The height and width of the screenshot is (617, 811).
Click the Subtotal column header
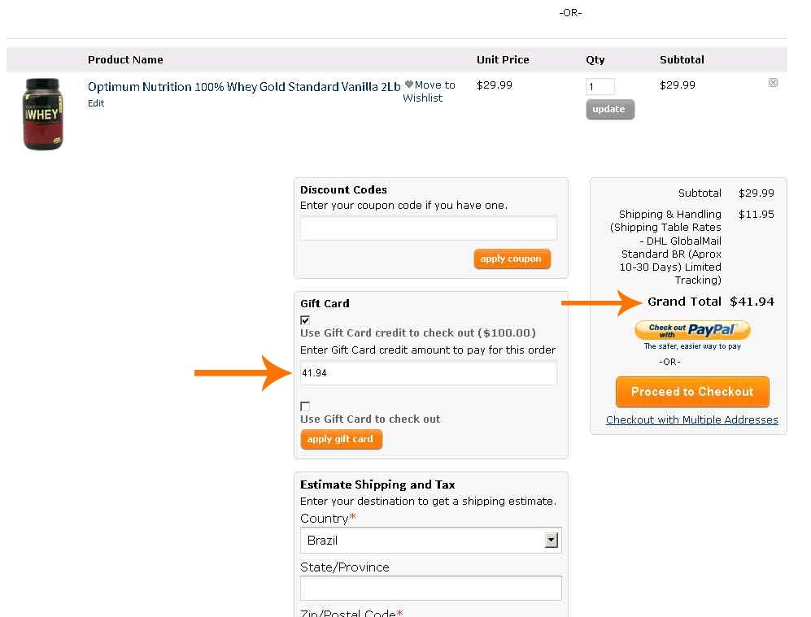pos(682,60)
